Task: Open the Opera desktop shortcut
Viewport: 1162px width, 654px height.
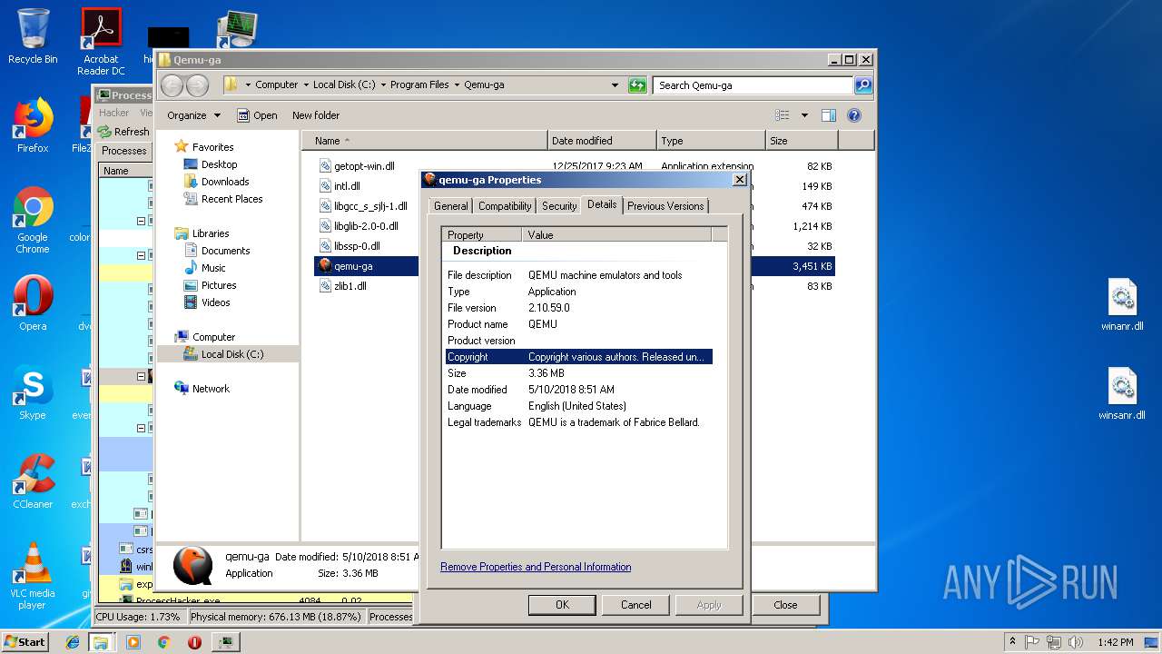Action: click(x=33, y=303)
